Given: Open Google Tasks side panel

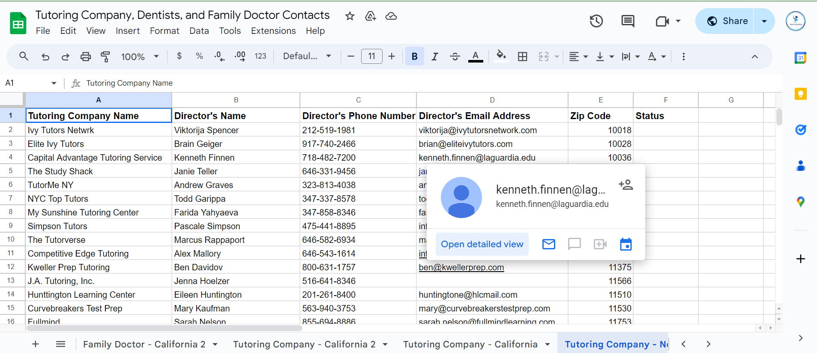Looking at the screenshot, I should pos(800,130).
